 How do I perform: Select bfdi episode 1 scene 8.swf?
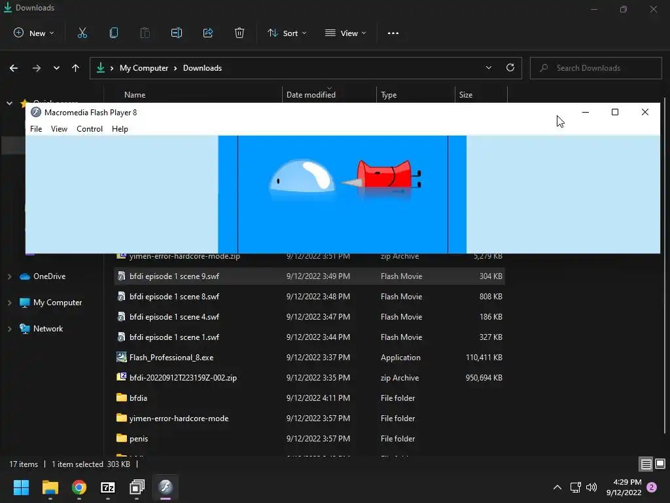point(309,297)
